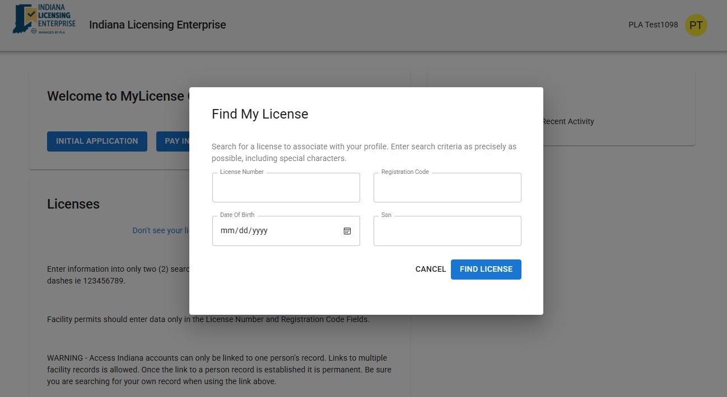Focus the License Number field

point(286,188)
